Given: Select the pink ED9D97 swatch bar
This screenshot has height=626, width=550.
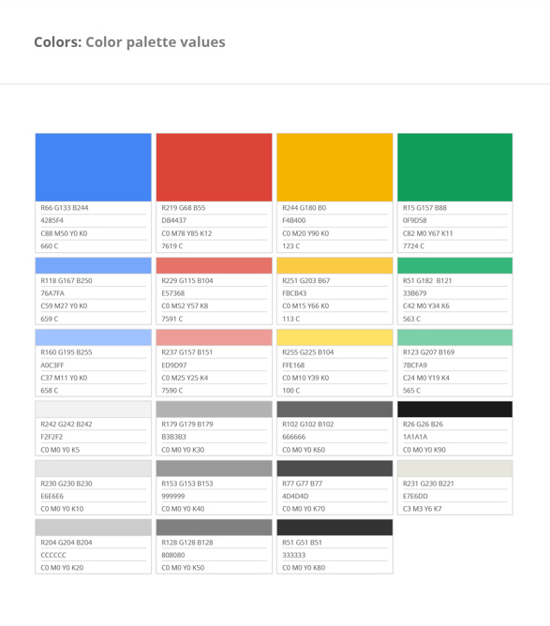Looking at the screenshot, I should [x=214, y=337].
